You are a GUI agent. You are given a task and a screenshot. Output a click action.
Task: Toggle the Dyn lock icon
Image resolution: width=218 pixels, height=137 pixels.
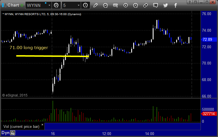13,133
